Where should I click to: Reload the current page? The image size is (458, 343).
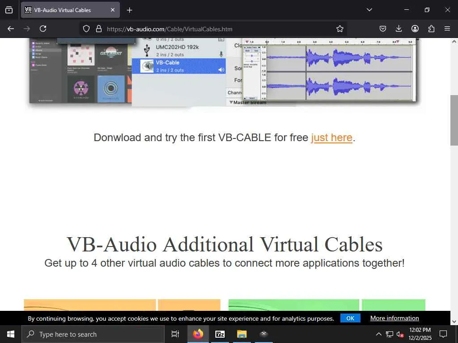click(x=43, y=29)
